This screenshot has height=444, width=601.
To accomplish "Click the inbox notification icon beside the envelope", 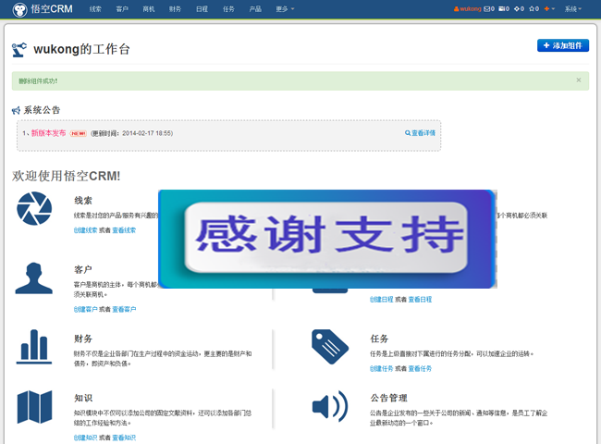I will 504,9.
